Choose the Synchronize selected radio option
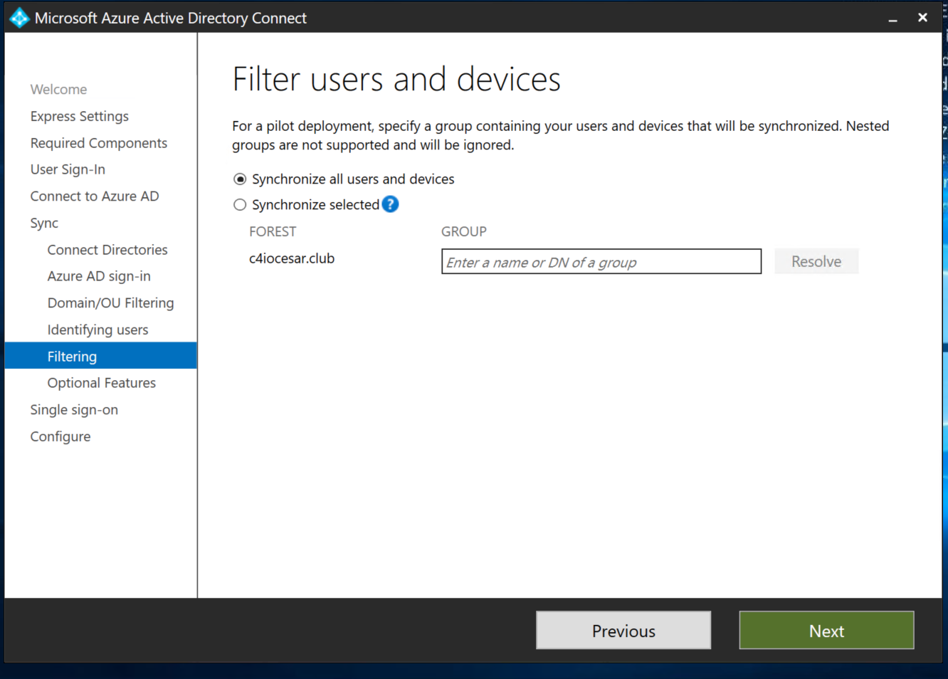This screenshot has width=948, height=679. (x=241, y=205)
